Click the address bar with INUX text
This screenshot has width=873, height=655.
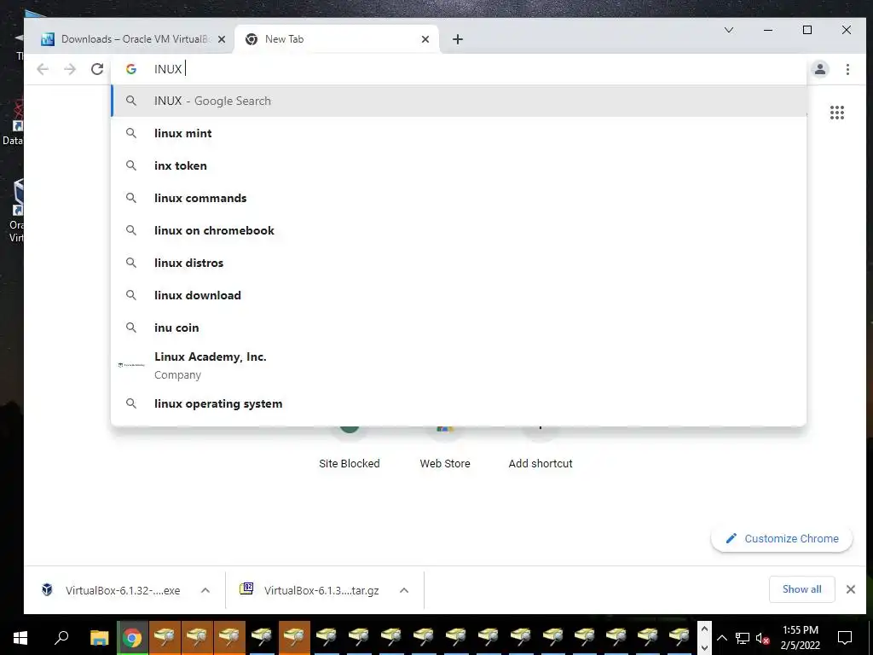(x=459, y=69)
